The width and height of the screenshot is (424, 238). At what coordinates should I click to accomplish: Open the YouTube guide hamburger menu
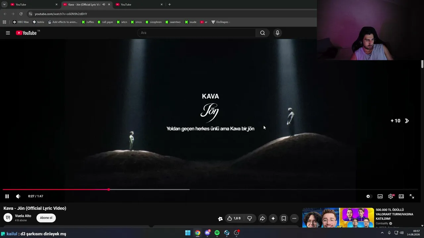coord(8,33)
